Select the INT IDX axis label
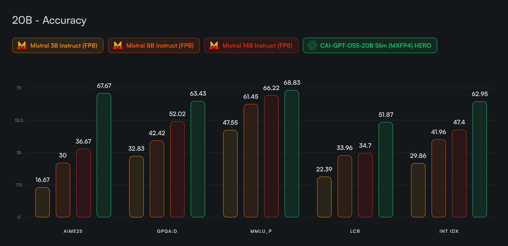 pyautogui.click(x=449, y=231)
